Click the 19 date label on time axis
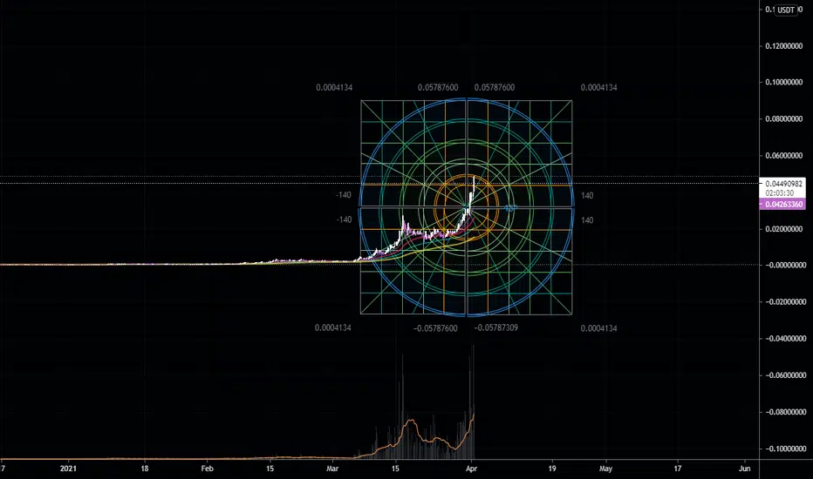The width and height of the screenshot is (813, 479). 552,469
